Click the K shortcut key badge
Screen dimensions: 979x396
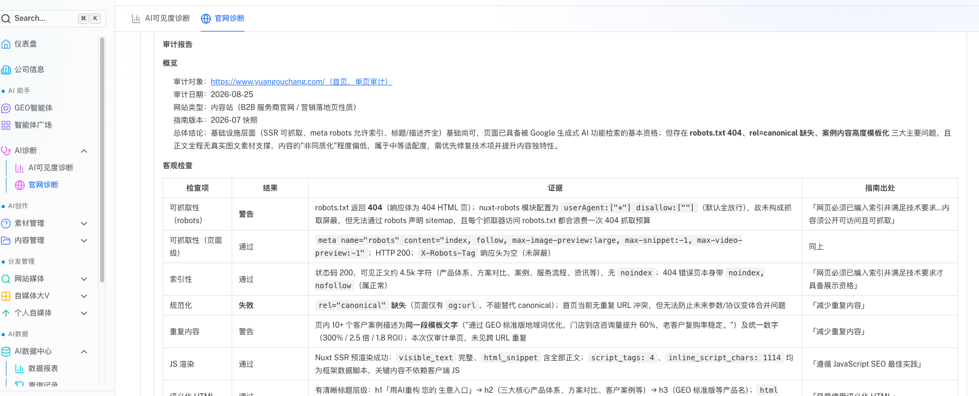95,18
